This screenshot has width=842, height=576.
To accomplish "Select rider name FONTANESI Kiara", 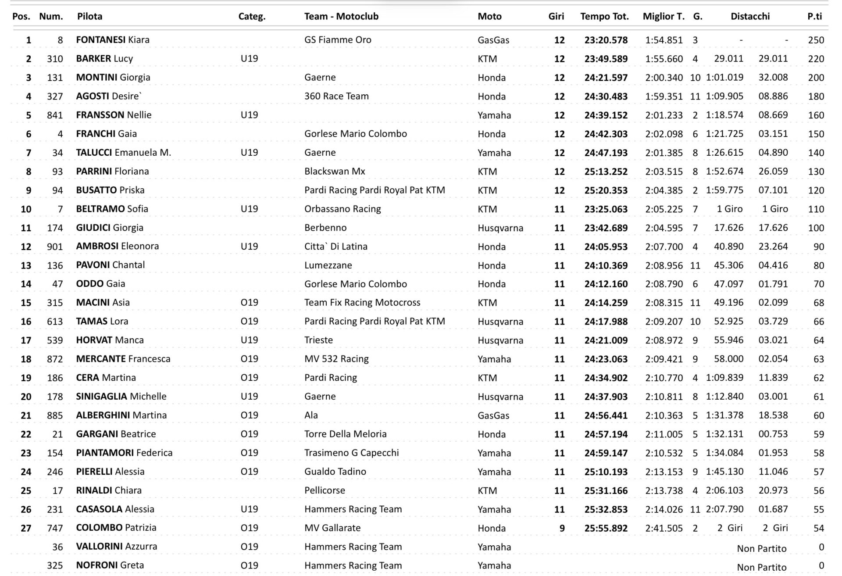I will [113, 40].
